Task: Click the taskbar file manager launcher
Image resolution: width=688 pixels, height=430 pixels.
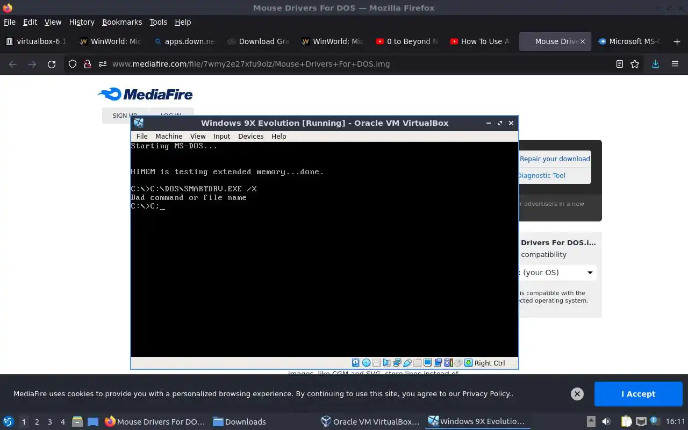Action: tap(77, 421)
